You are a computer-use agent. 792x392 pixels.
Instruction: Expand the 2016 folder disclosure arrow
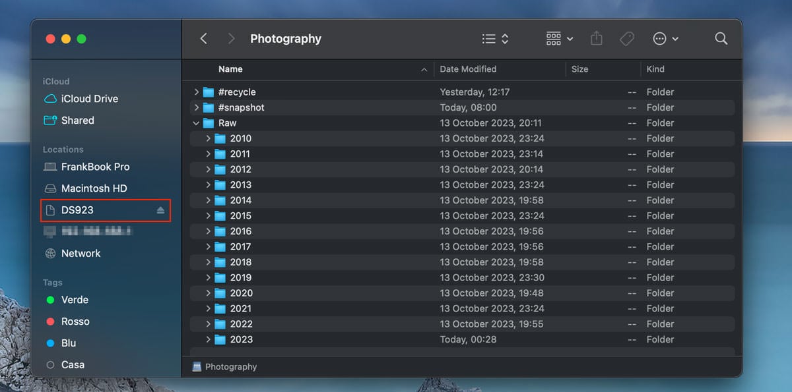[208, 231]
